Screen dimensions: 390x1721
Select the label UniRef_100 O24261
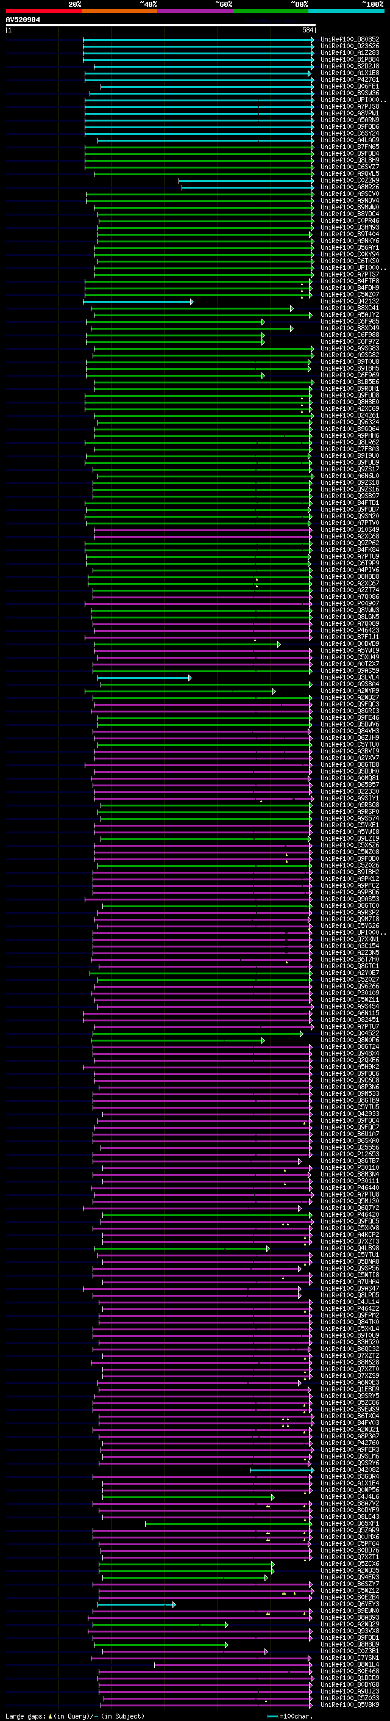click(349, 415)
